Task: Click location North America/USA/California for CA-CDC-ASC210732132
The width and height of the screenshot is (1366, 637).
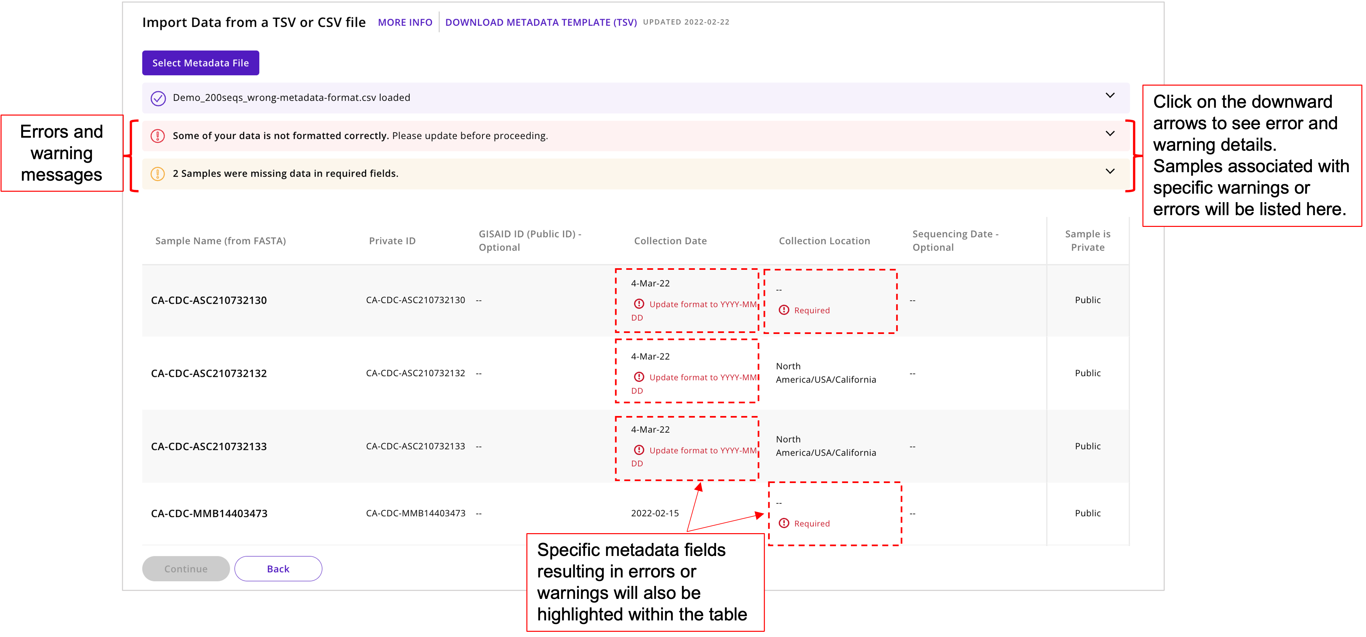Action: [x=826, y=373]
